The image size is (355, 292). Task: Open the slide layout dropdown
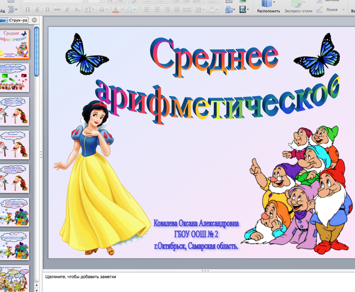tap(12, 10)
